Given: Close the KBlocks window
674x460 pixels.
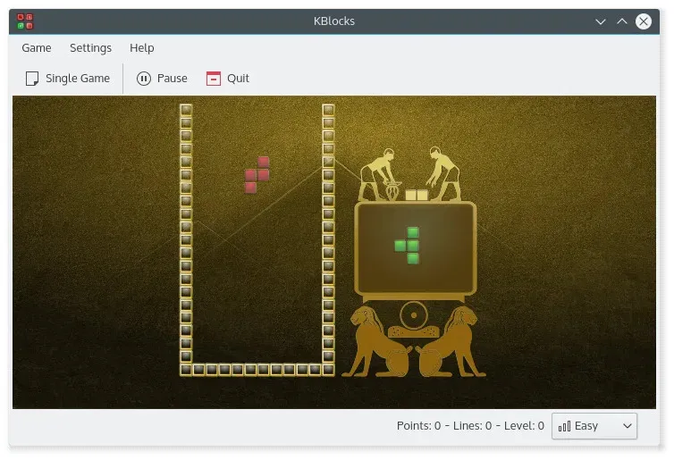Looking at the screenshot, I should tap(644, 21).
